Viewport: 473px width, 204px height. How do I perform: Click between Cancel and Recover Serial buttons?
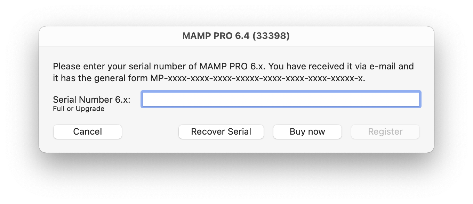(150, 131)
